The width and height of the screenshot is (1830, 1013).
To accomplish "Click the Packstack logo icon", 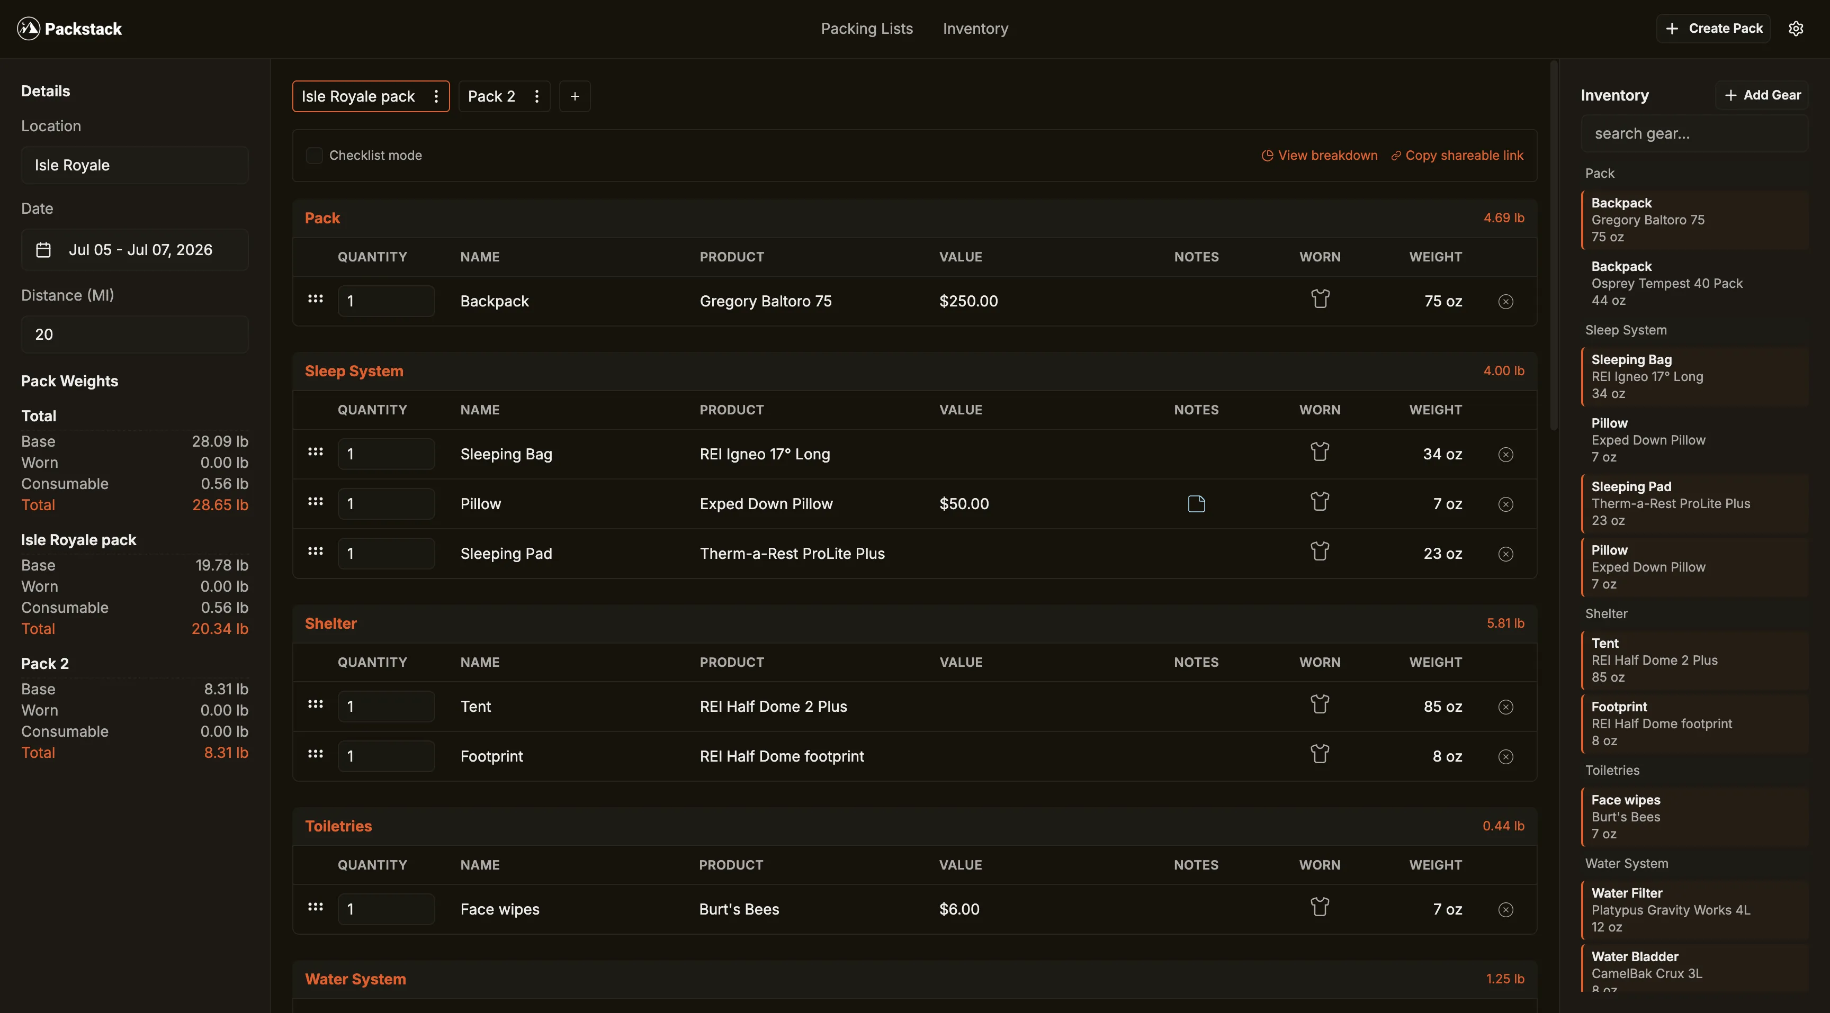I will pyautogui.click(x=29, y=29).
